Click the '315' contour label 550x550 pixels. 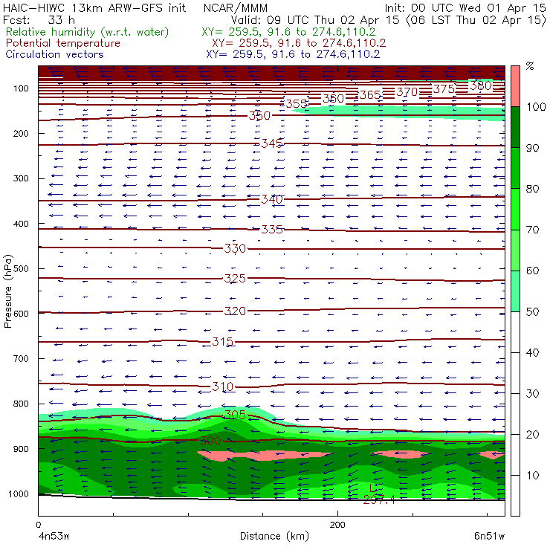[223, 341]
